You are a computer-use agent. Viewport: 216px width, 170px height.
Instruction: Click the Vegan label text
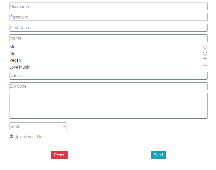pyautogui.click(x=15, y=60)
